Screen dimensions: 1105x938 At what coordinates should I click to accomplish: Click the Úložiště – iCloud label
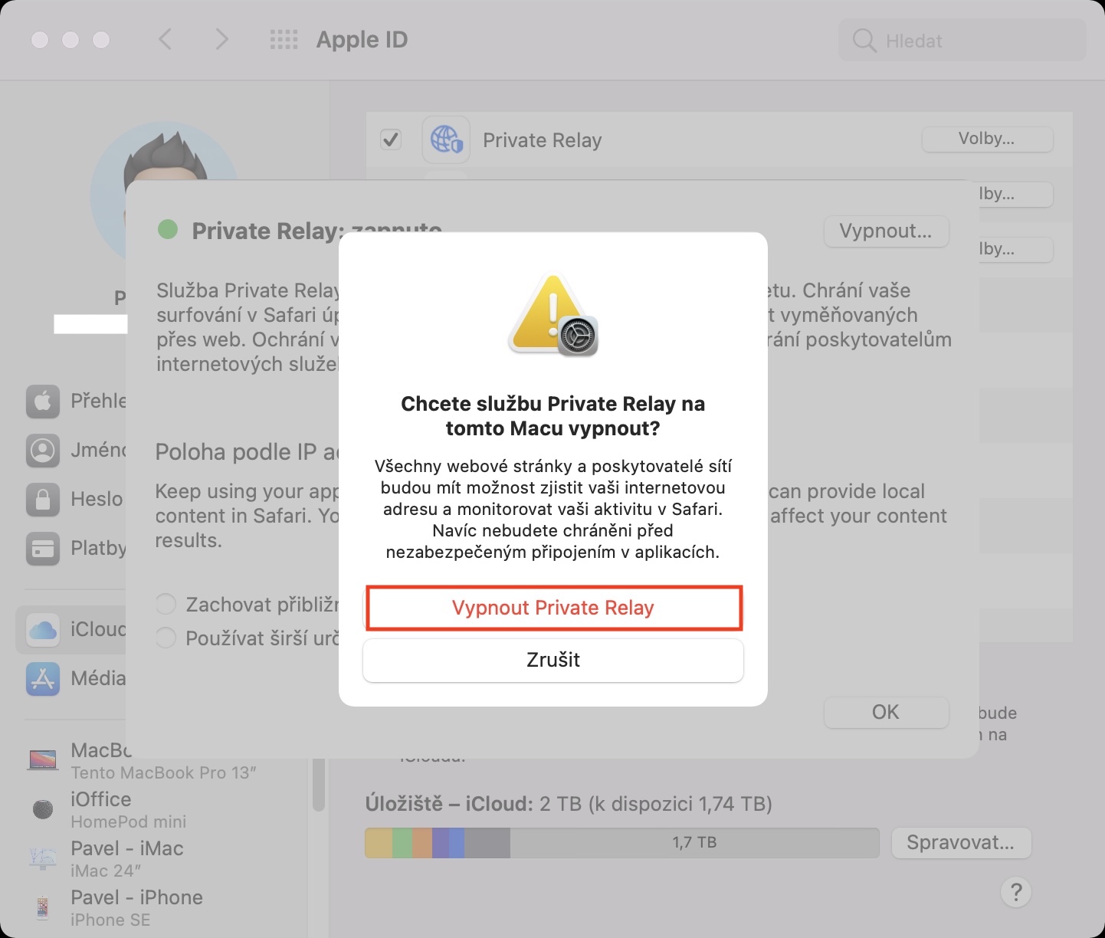(x=449, y=804)
